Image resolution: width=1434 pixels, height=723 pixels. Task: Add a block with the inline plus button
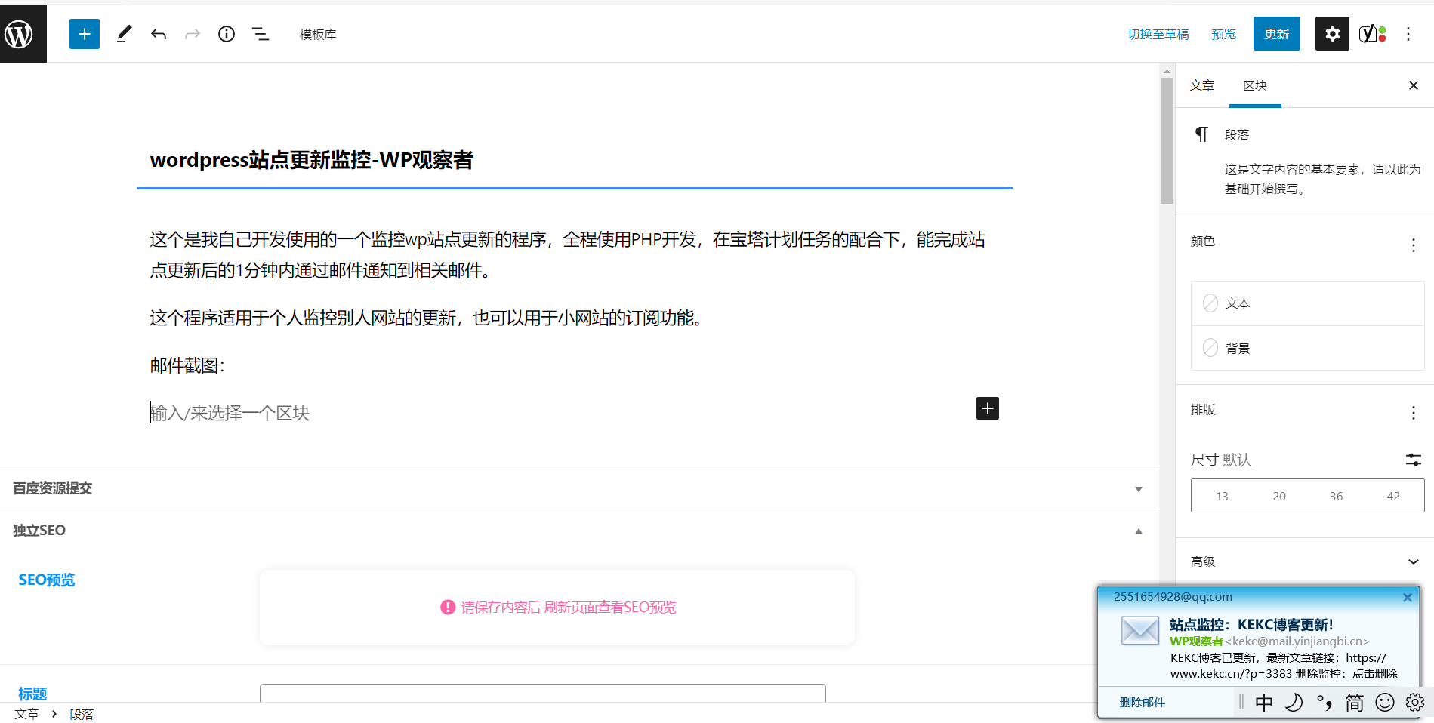click(987, 408)
